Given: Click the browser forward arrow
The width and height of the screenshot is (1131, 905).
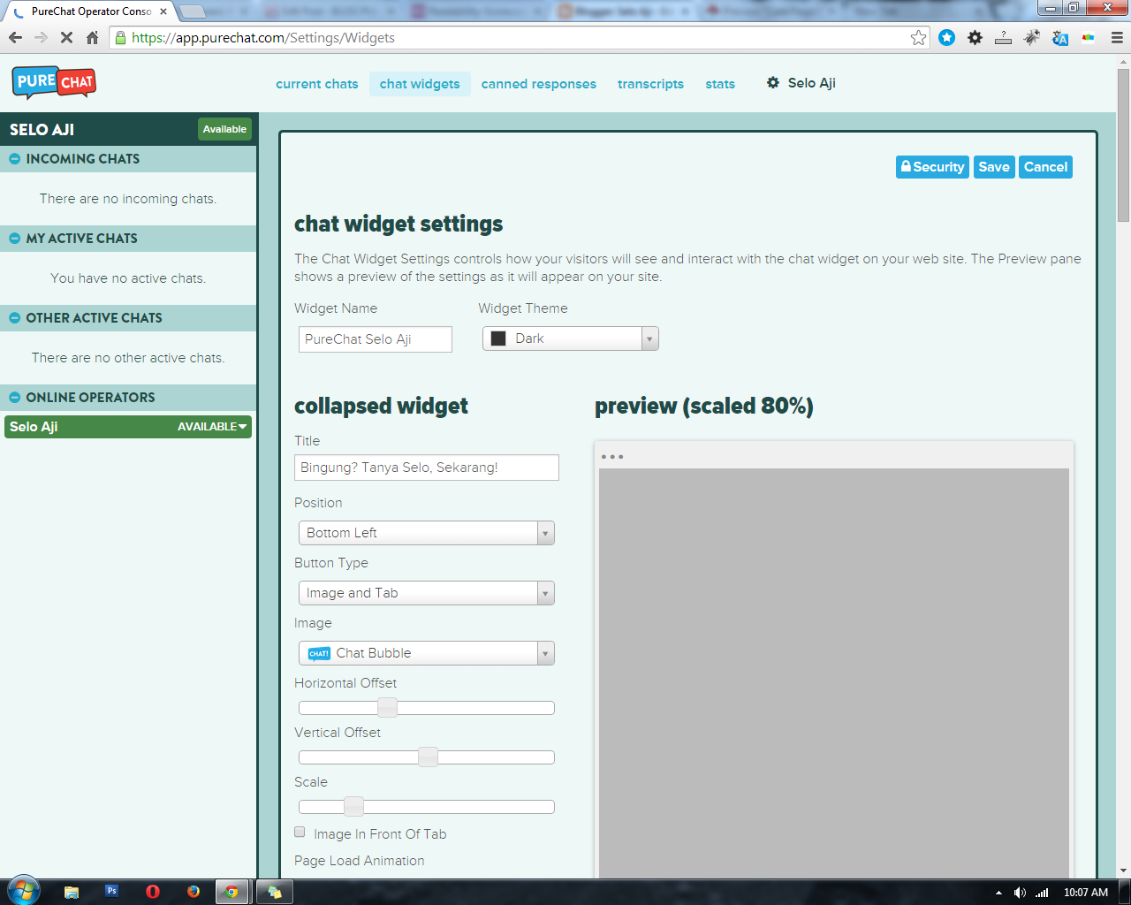Looking at the screenshot, I should tap(41, 38).
